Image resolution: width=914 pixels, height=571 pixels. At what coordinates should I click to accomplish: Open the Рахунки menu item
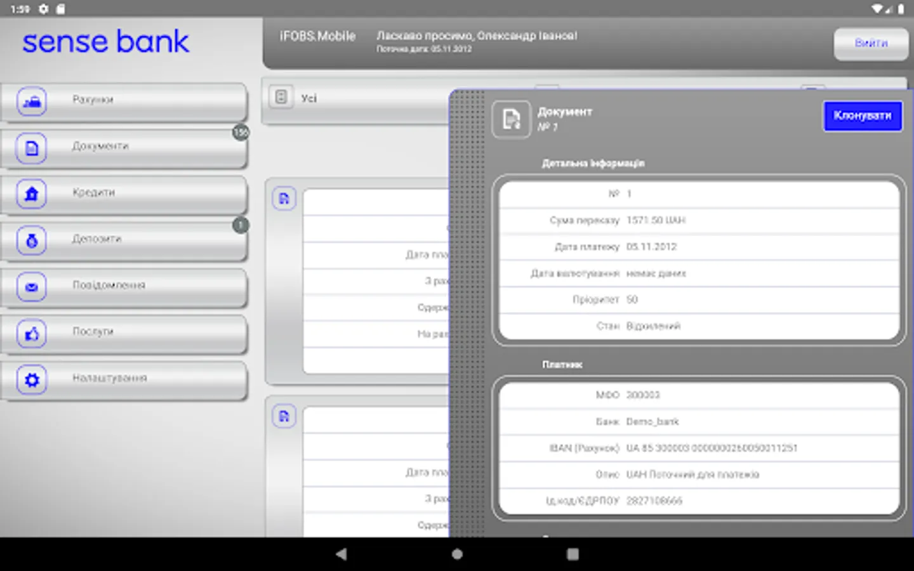pos(124,102)
